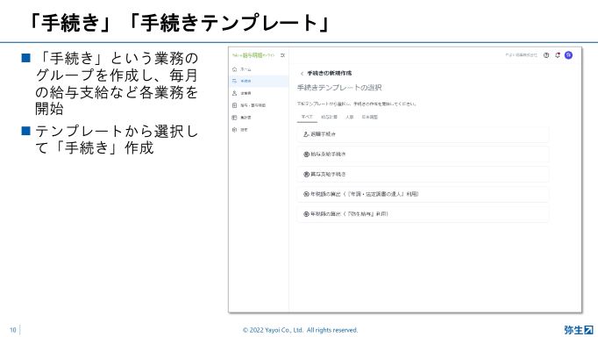Switch to the 人事 tab
The width and height of the screenshot is (598, 337).
point(350,118)
